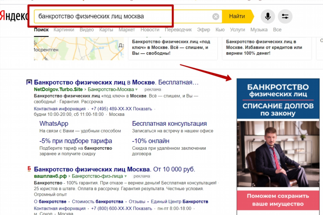
Task: Open the Маркет tab
Action: click(x=127, y=30)
